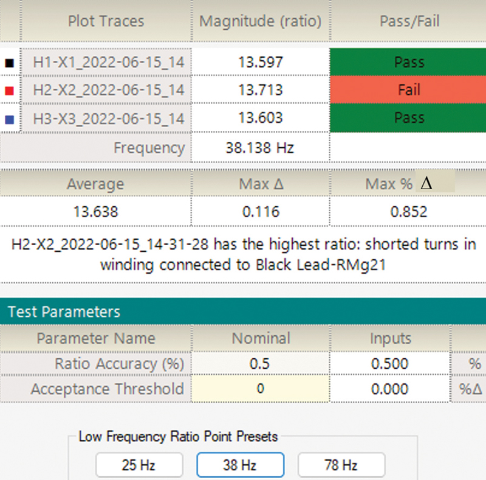Click the blue color swatch for H3-X3 trace
This screenshot has height=480, width=486.
click(10, 119)
